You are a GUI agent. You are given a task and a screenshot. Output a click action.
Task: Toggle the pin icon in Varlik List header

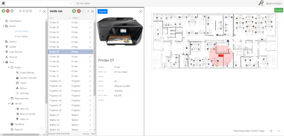88,11
